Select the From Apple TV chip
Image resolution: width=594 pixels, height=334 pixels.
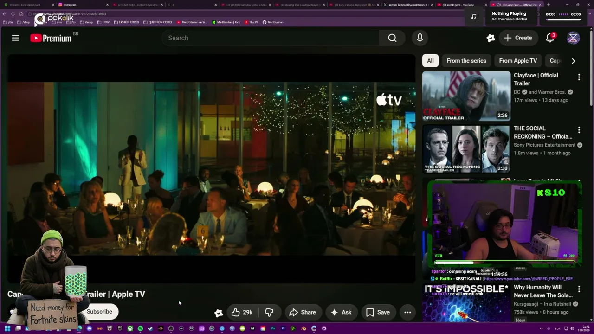(518, 61)
